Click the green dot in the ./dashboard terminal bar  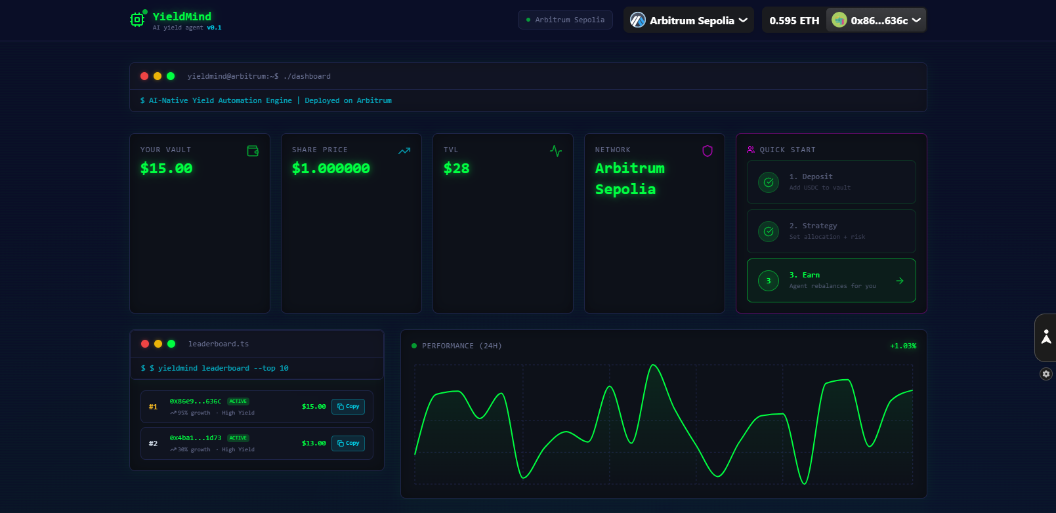coord(171,76)
